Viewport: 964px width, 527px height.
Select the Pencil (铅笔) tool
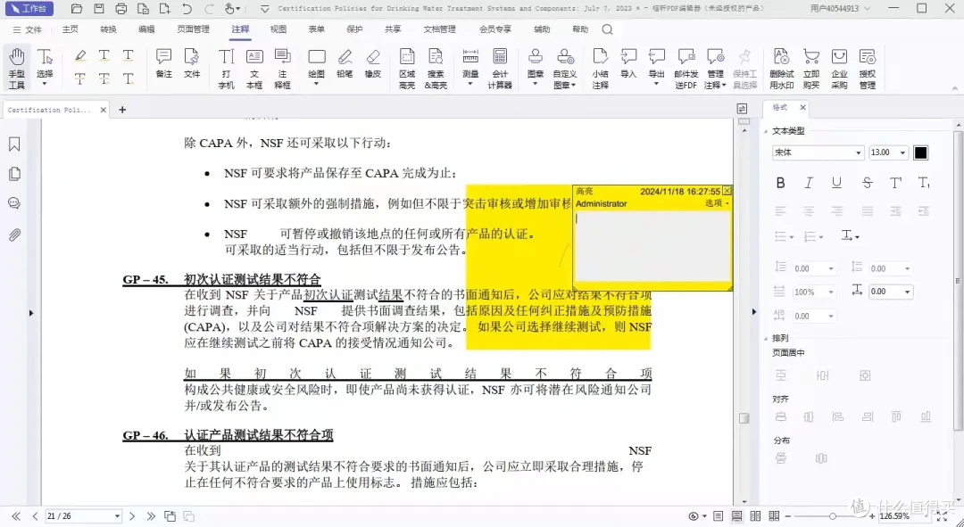[345, 63]
